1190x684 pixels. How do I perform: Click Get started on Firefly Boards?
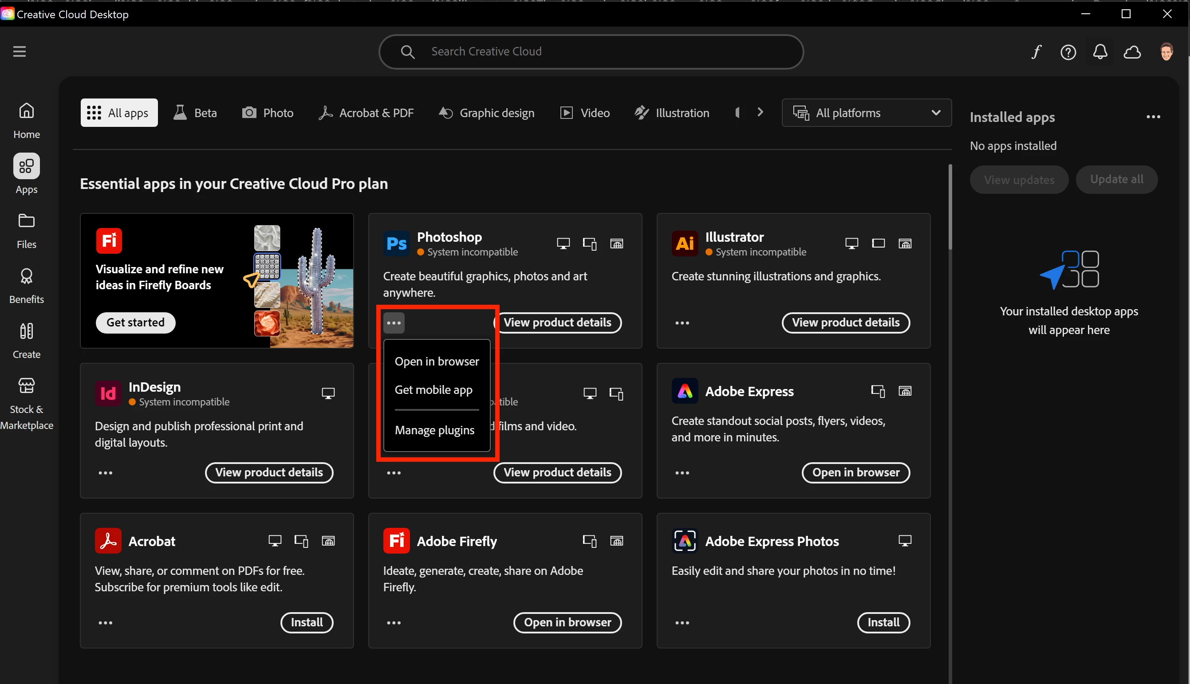coord(135,323)
